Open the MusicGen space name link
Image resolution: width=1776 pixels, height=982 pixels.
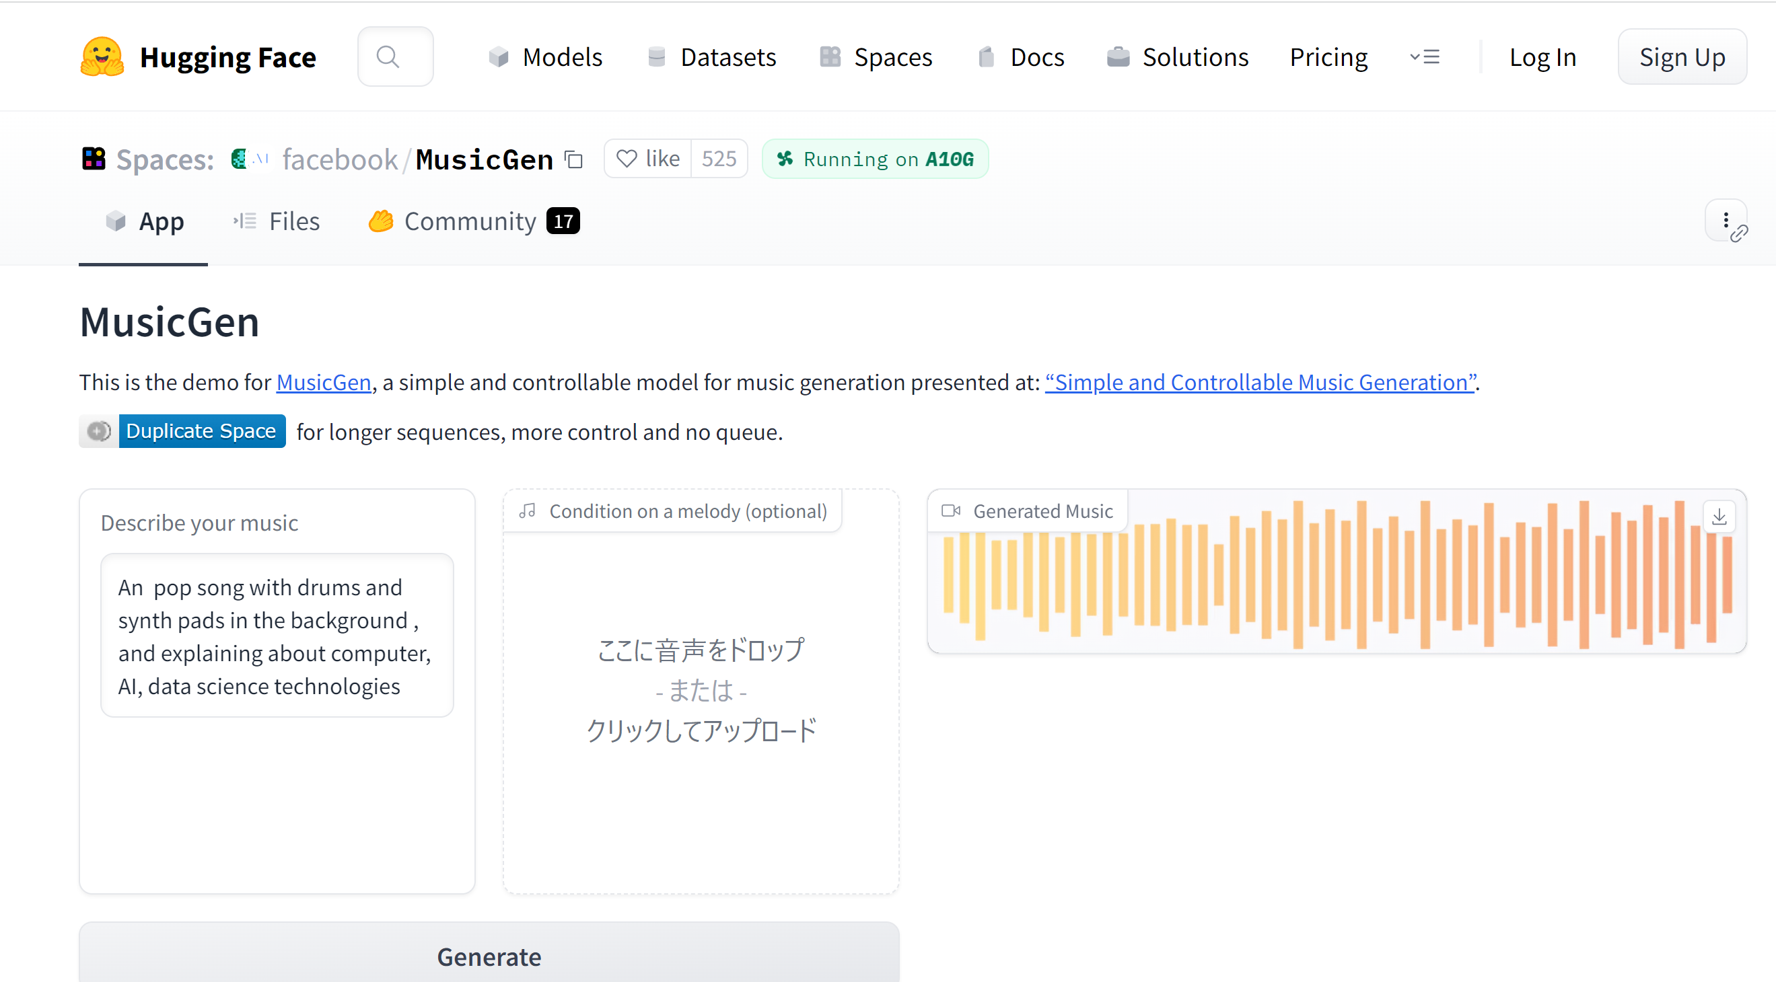pyautogui.click(x=484, y=159)
